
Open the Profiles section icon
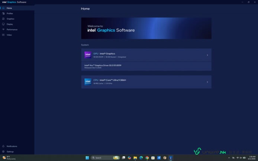pyautogui.click(x=3, y=13)
